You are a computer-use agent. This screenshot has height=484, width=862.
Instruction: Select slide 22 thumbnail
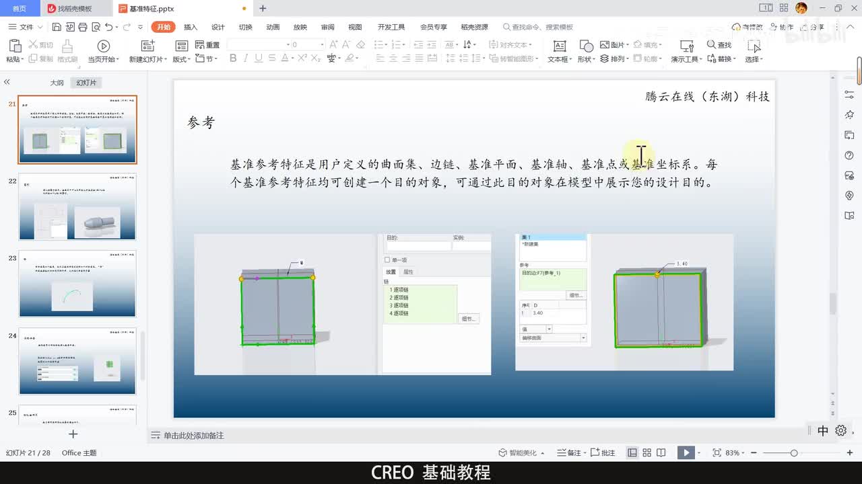point(77,207)
